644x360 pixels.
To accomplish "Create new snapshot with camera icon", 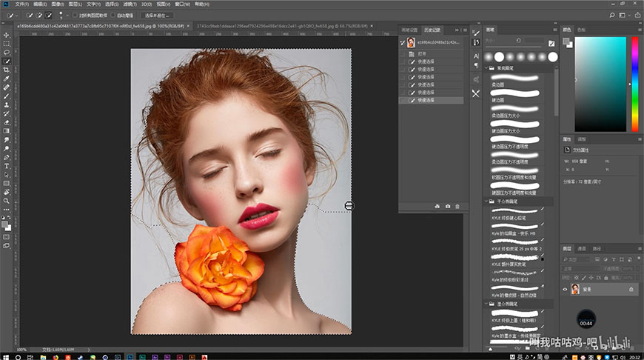I will 447,206.
